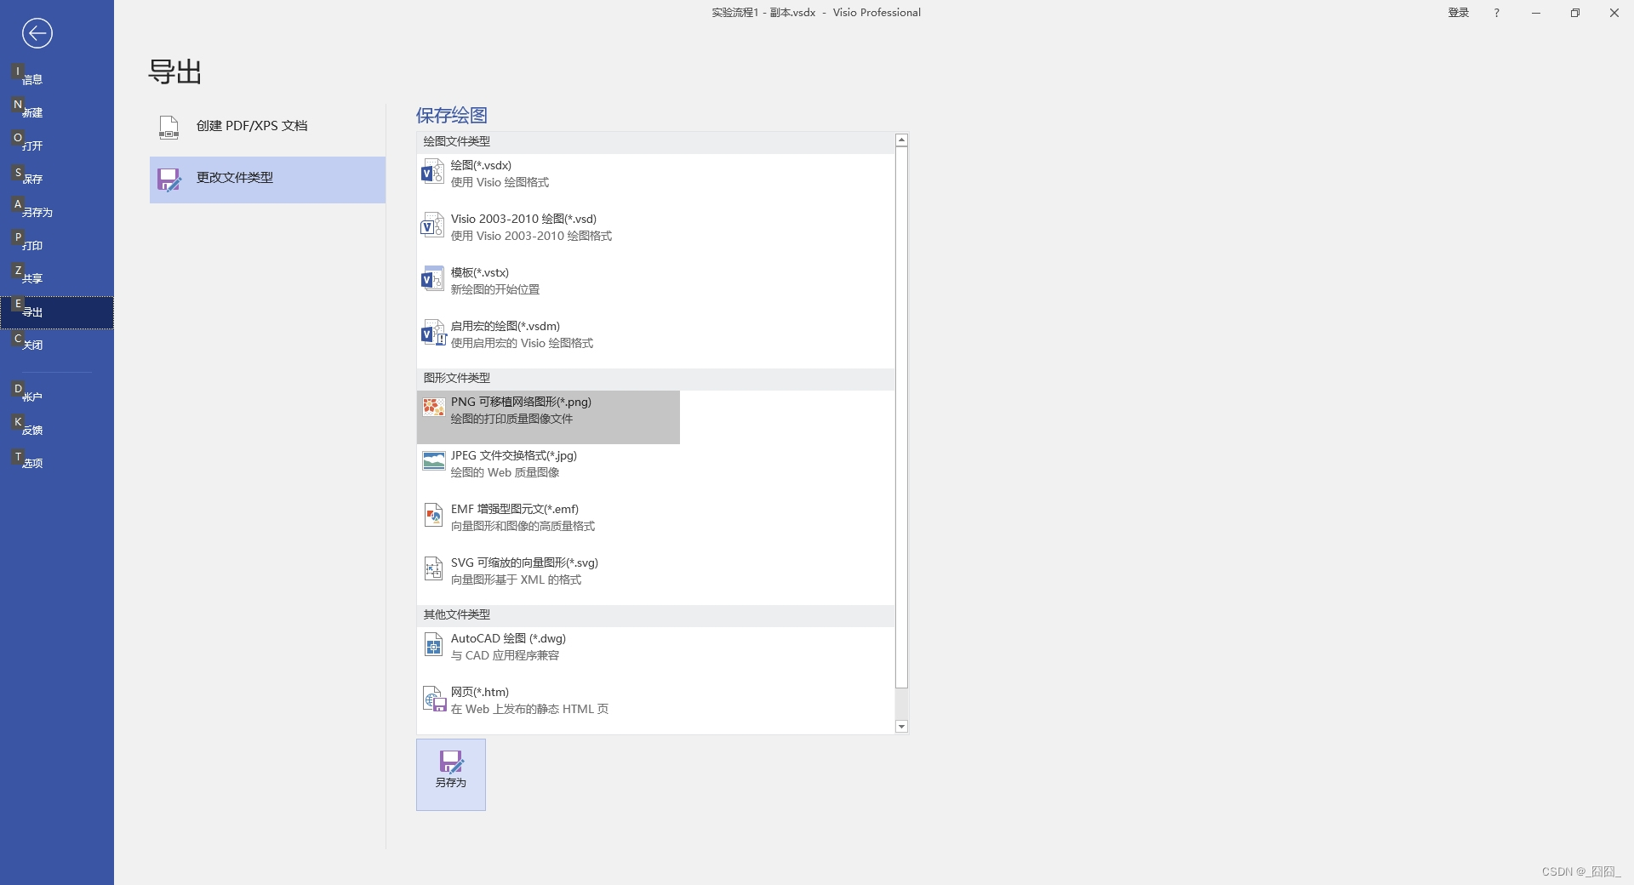The image size is (1634, 885).
Task: Click the Web page (*.htm) icon
Action: point(434,699)
